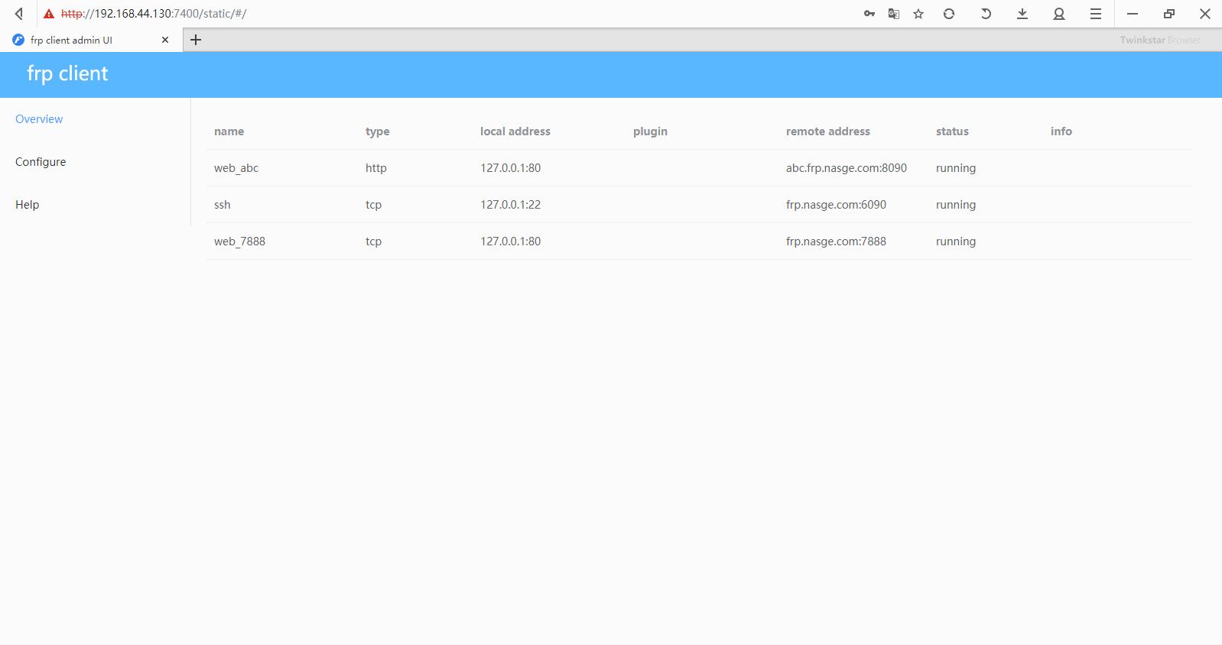Click local address 127.0.0.1:80 of web_abc
1222x645 pixels.
click(510, 168)
